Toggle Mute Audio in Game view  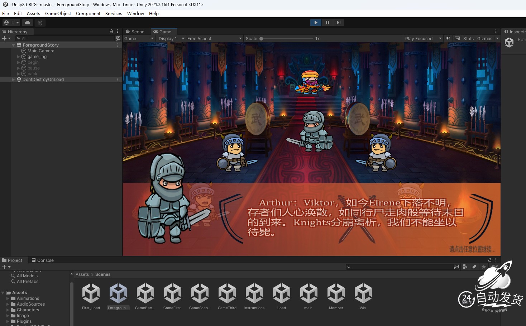tap(448, 38)
